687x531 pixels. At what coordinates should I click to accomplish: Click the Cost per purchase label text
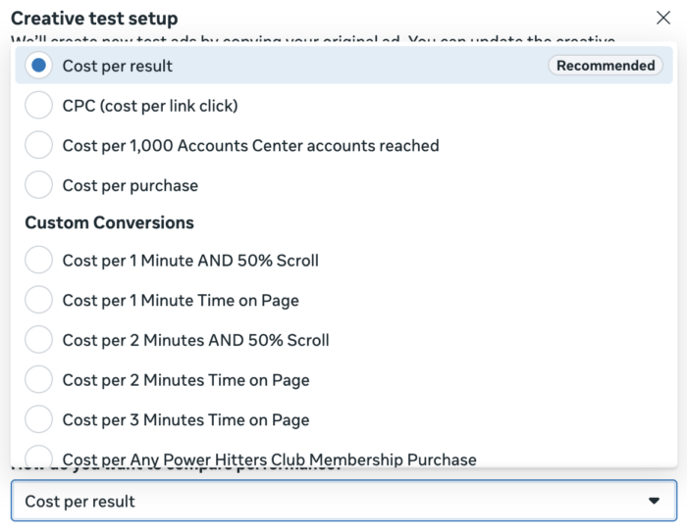[x=130, y=185]
